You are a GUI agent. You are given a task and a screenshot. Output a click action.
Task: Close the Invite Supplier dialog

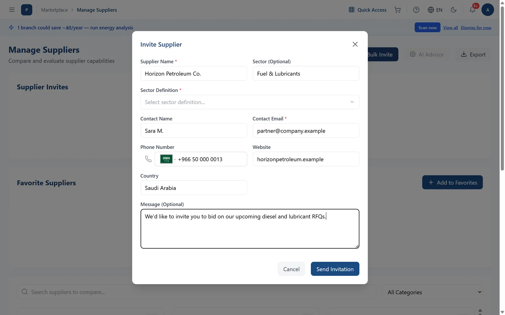coord(355,44)
